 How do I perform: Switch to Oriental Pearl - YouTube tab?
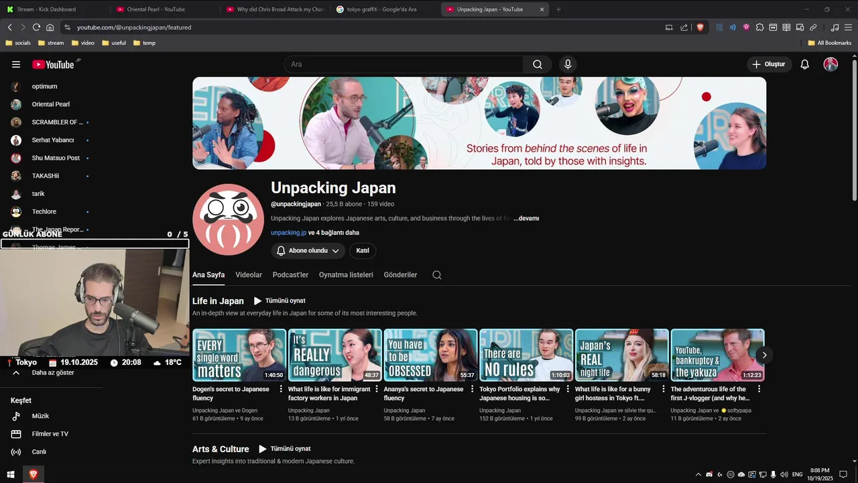tap(163, 9)
